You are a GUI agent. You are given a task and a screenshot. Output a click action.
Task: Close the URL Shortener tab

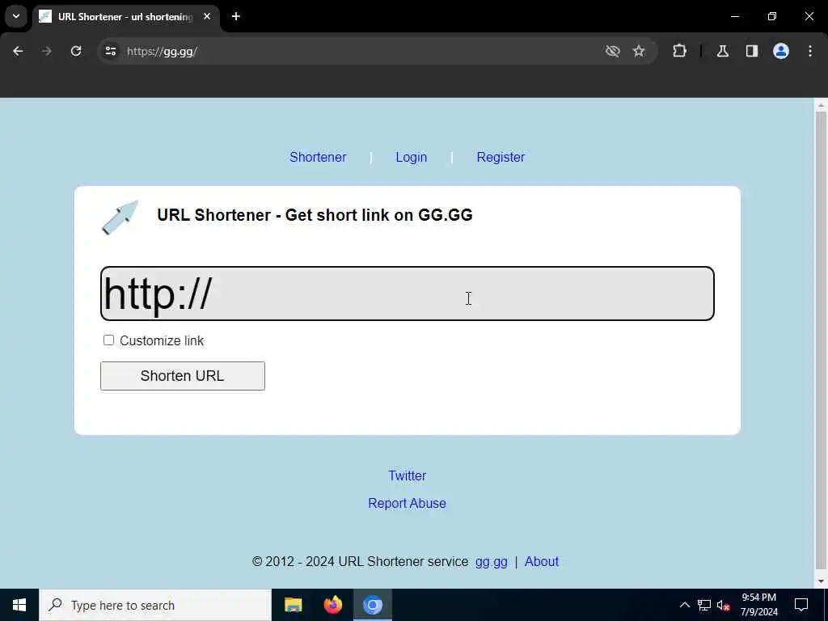(207, 16)
